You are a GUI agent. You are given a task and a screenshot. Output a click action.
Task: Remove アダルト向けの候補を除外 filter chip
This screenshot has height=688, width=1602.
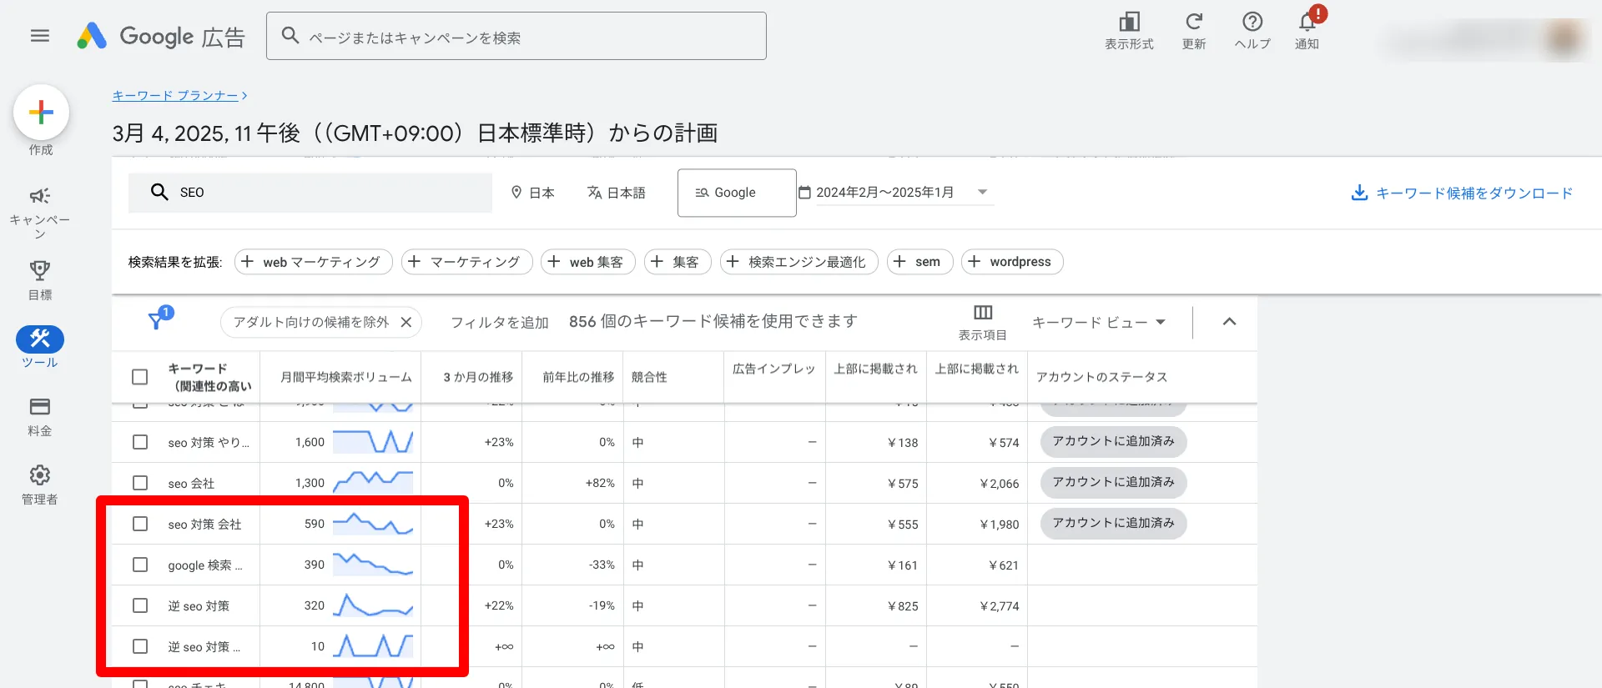click(x=406, y=322)
